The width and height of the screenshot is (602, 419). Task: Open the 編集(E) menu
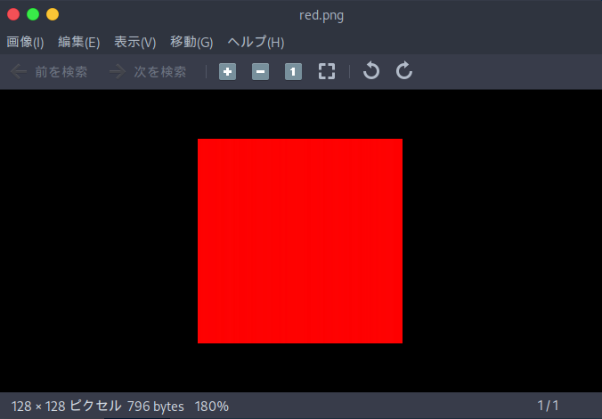pyautogui.click(x=78, y=42)
